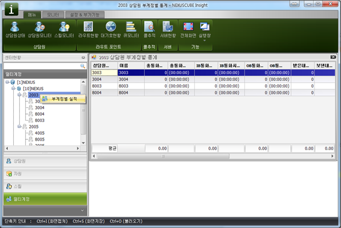Click the search magnifier icon in sidebar

coord(83,66)
